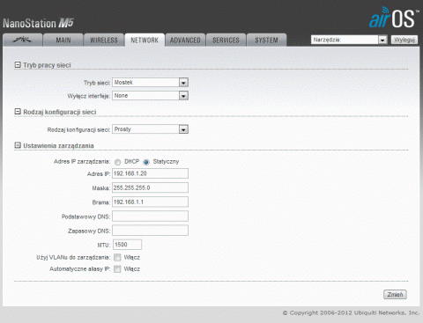
Task: Select the DHCP radio button
Action: [x=118, y=162]
